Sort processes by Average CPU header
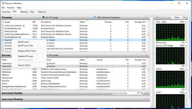This screenshot has height=109, width=192. (140, 22)
